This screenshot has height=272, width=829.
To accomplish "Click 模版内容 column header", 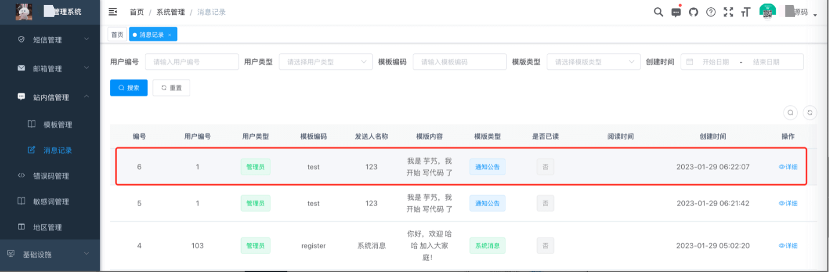I will pos(429,136).
